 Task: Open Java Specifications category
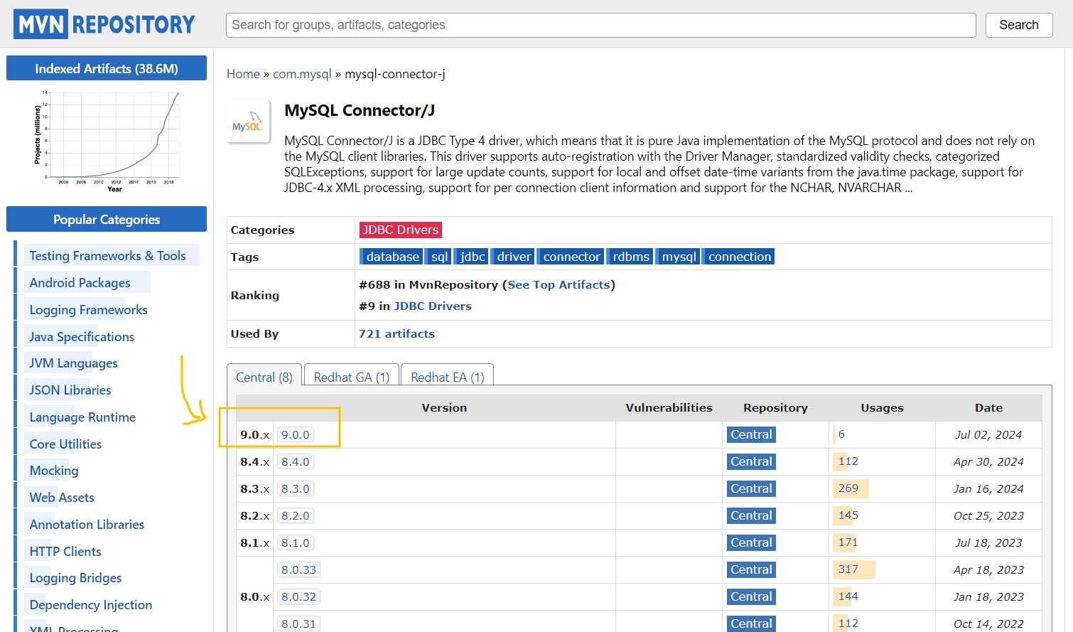(x=82, y=336)
